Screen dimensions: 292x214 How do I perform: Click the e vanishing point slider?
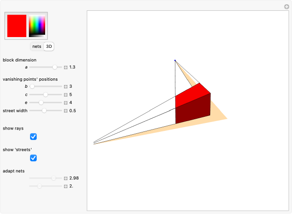pos(46,103)
